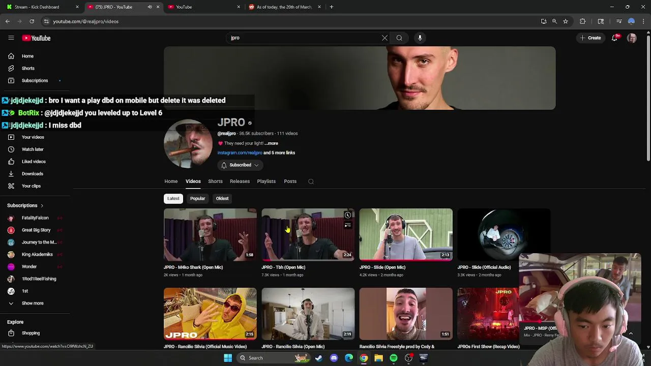Click the install app icon in address bar
This screenshot has height=366, width=651.
coord(544,21)
